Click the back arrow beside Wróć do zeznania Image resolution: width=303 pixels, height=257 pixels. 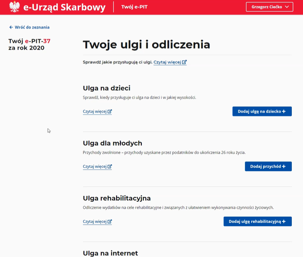[x=11, y=27]
